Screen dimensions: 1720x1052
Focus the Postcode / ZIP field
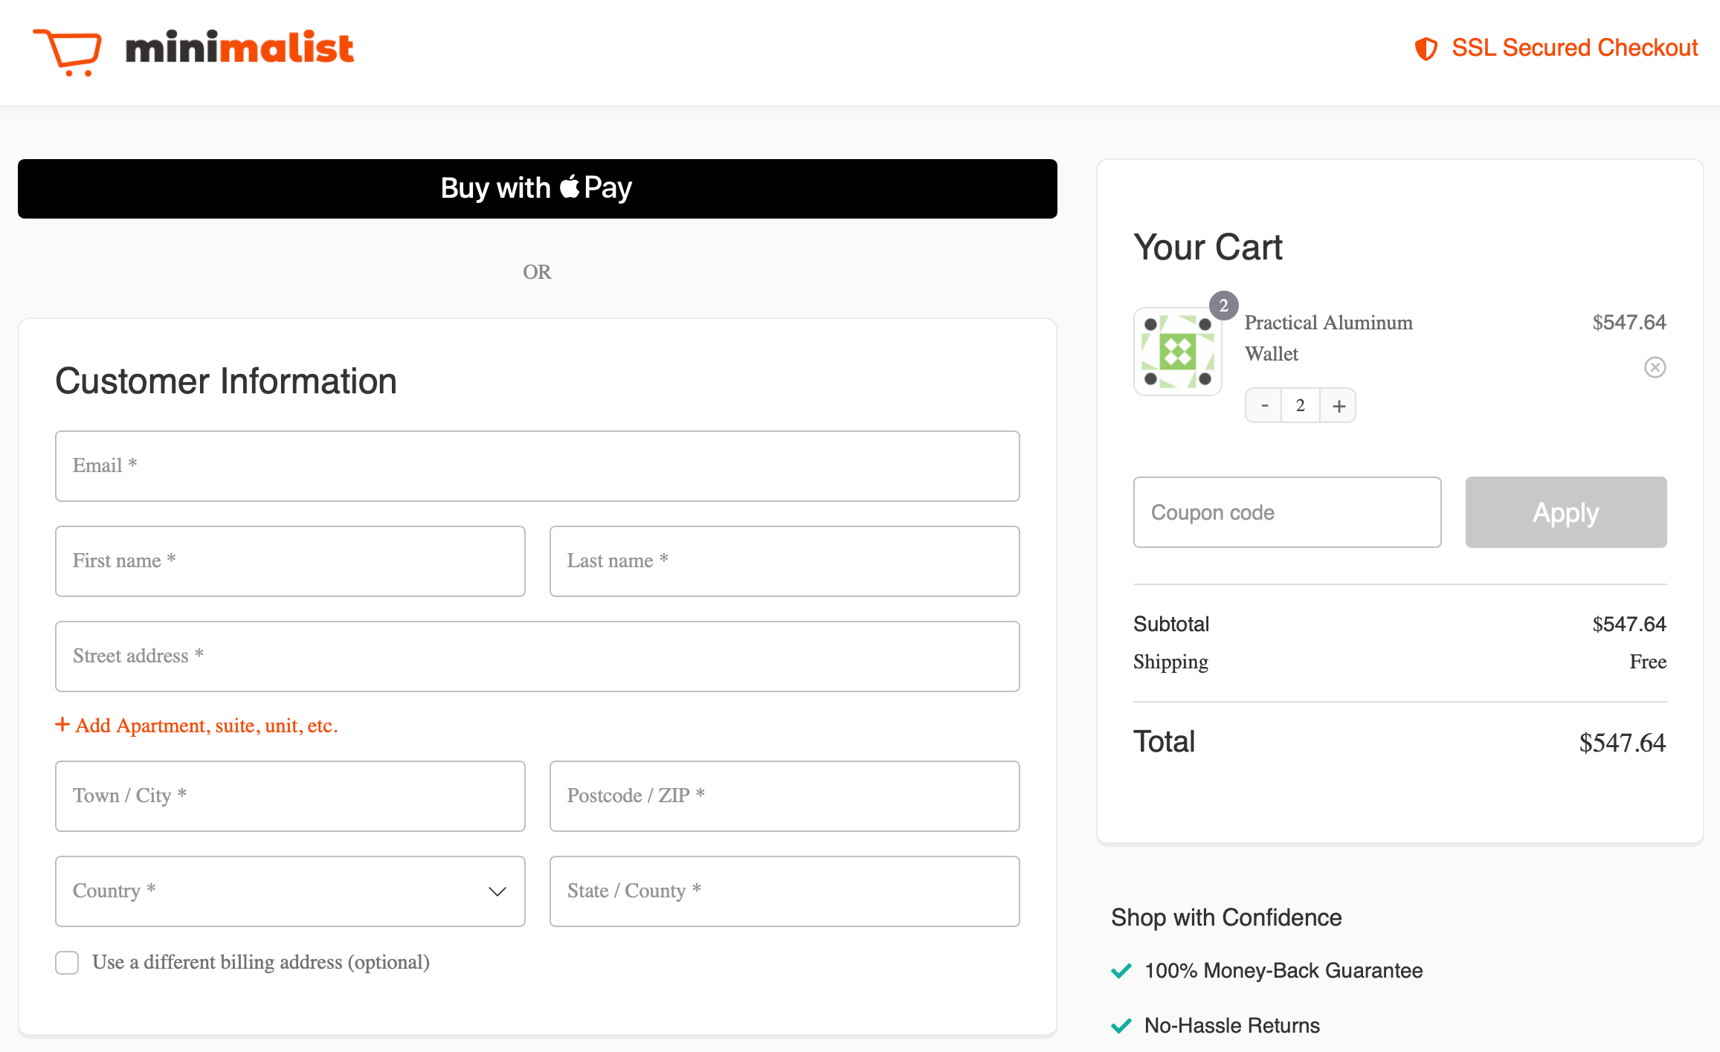click(785, 796)
